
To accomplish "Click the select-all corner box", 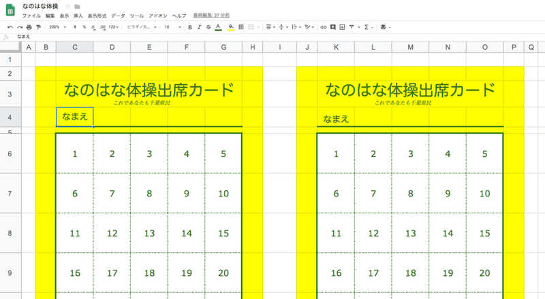I will [x=10, y=47].
